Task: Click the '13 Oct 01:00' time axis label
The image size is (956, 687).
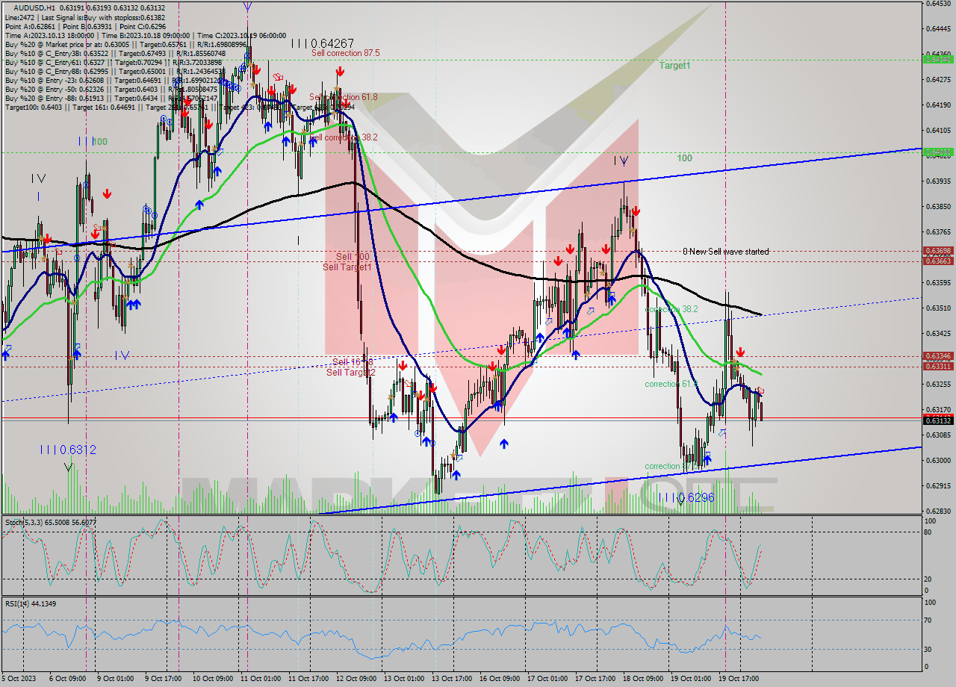Action: point(403,679)
